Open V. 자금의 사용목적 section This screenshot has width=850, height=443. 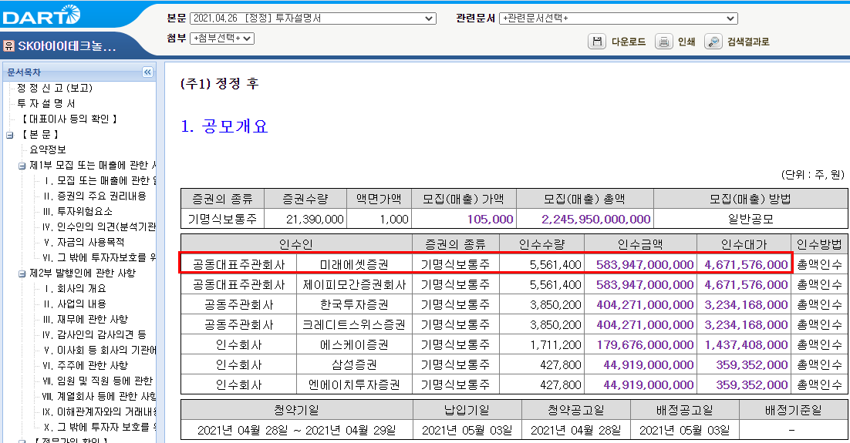tap(84, 242)
